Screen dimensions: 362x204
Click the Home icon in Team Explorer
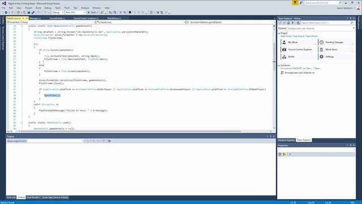pos(288,23)
